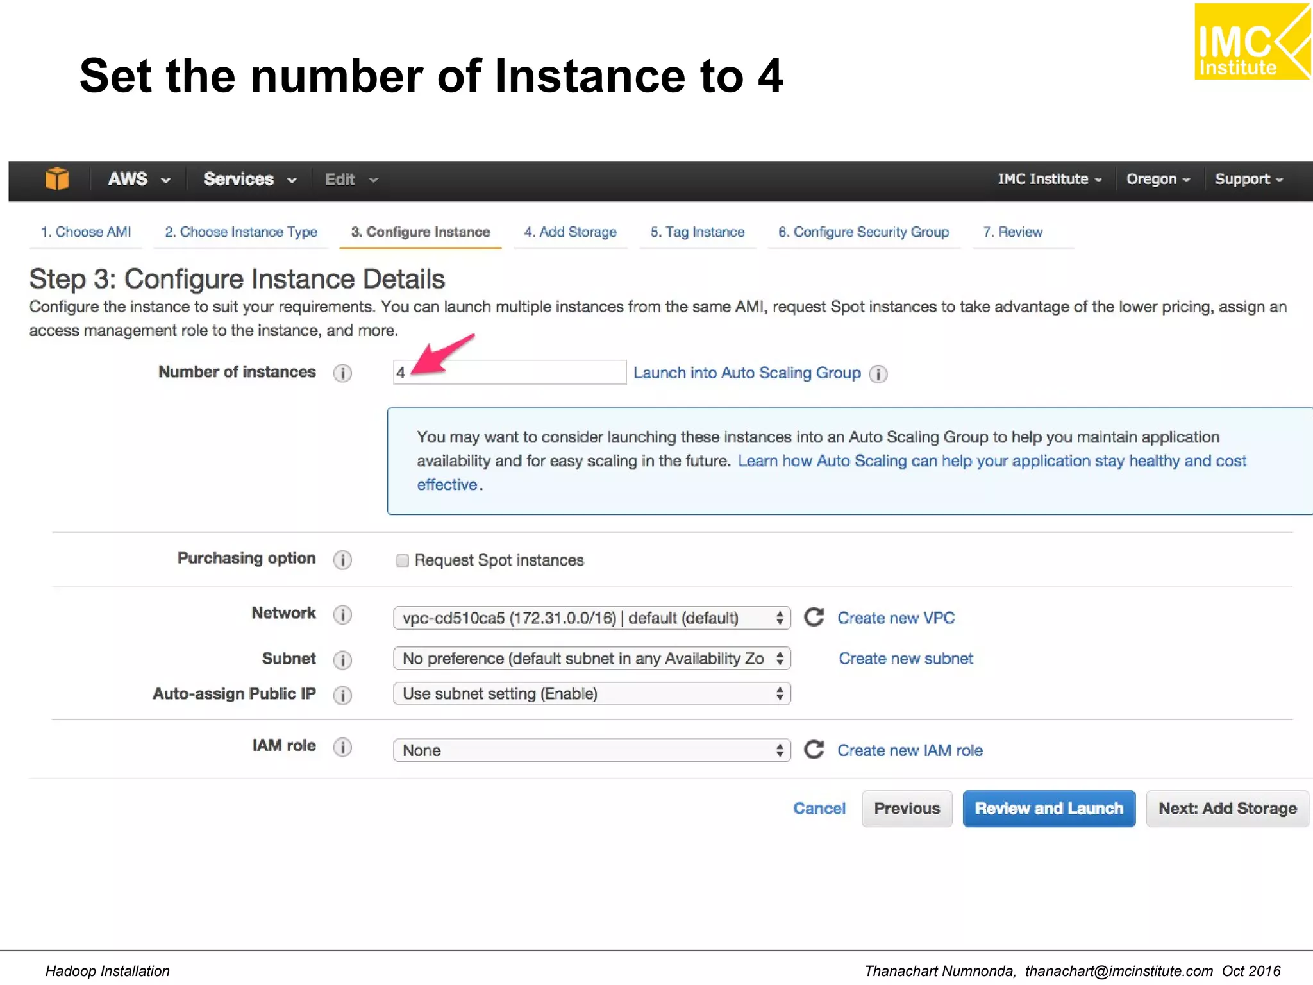Click the AWS cube logo icon
The width and height of the screenshot is (1313, 985).
[56, 179]
